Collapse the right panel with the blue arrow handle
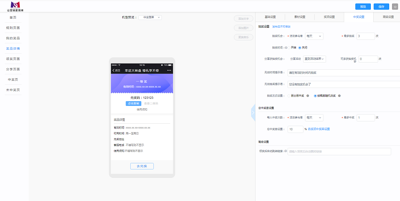Image resolution: width=400 pixels, height=201 pixels. (253, 113)
